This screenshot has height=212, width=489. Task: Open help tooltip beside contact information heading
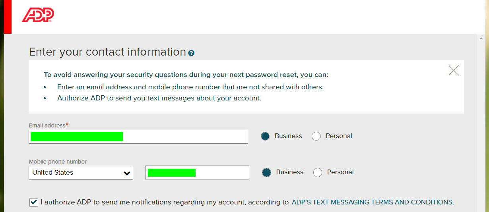point(191,53)
